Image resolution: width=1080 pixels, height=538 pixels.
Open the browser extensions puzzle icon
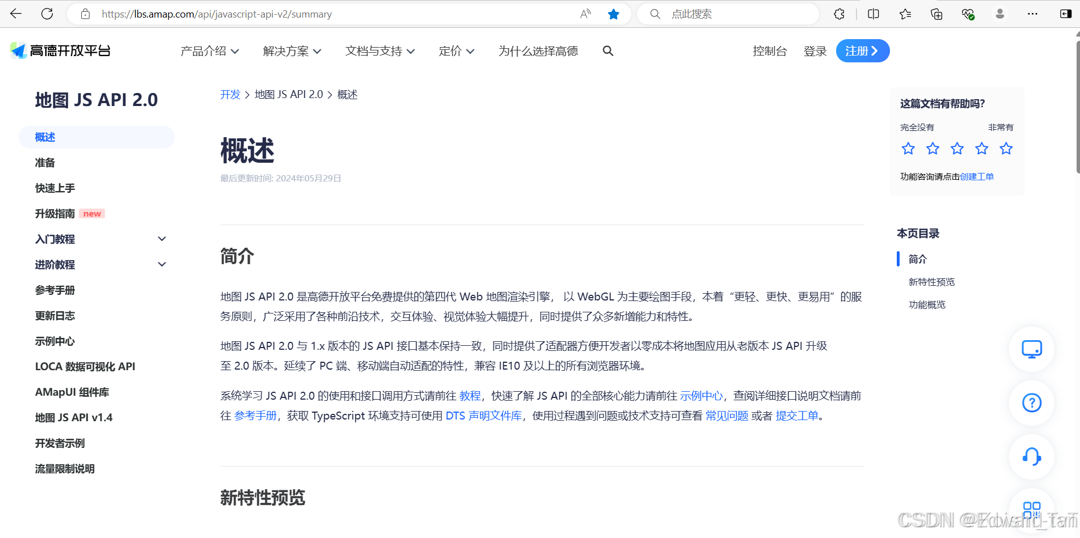(x=839, y=14)
